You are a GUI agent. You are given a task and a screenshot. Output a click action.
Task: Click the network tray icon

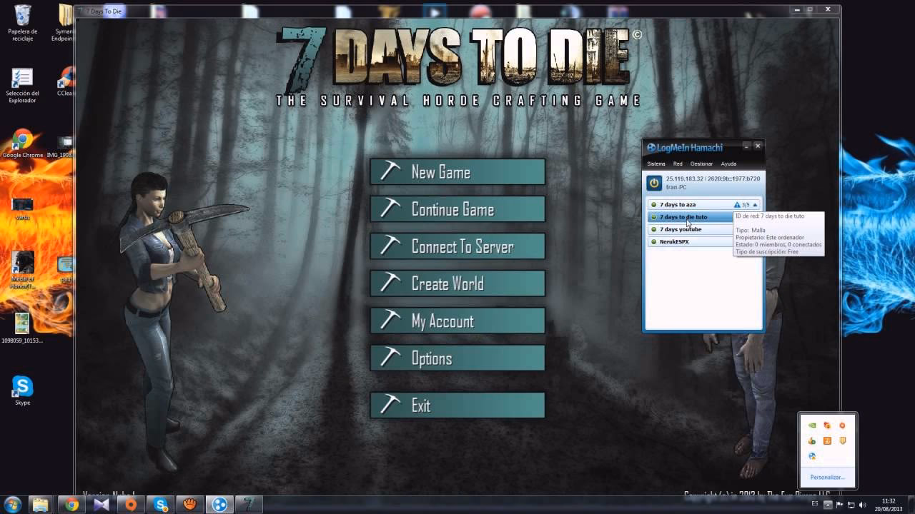point(851,505)
